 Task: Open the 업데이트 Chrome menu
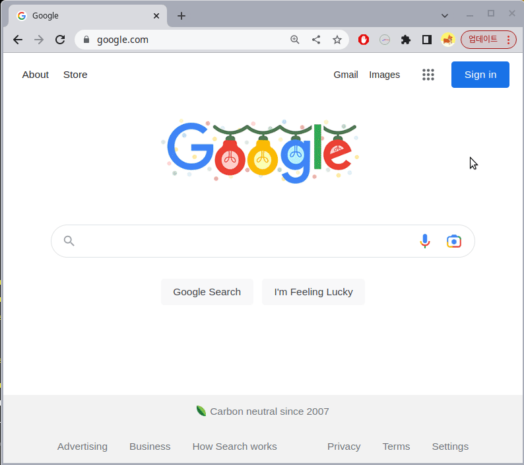pos(488,40)
